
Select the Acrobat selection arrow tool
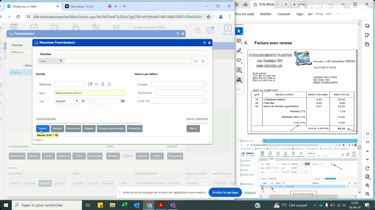[239, 31]
